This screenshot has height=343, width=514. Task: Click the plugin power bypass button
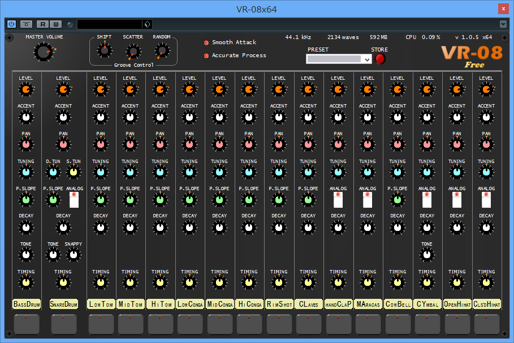click(x=11, y=24)
